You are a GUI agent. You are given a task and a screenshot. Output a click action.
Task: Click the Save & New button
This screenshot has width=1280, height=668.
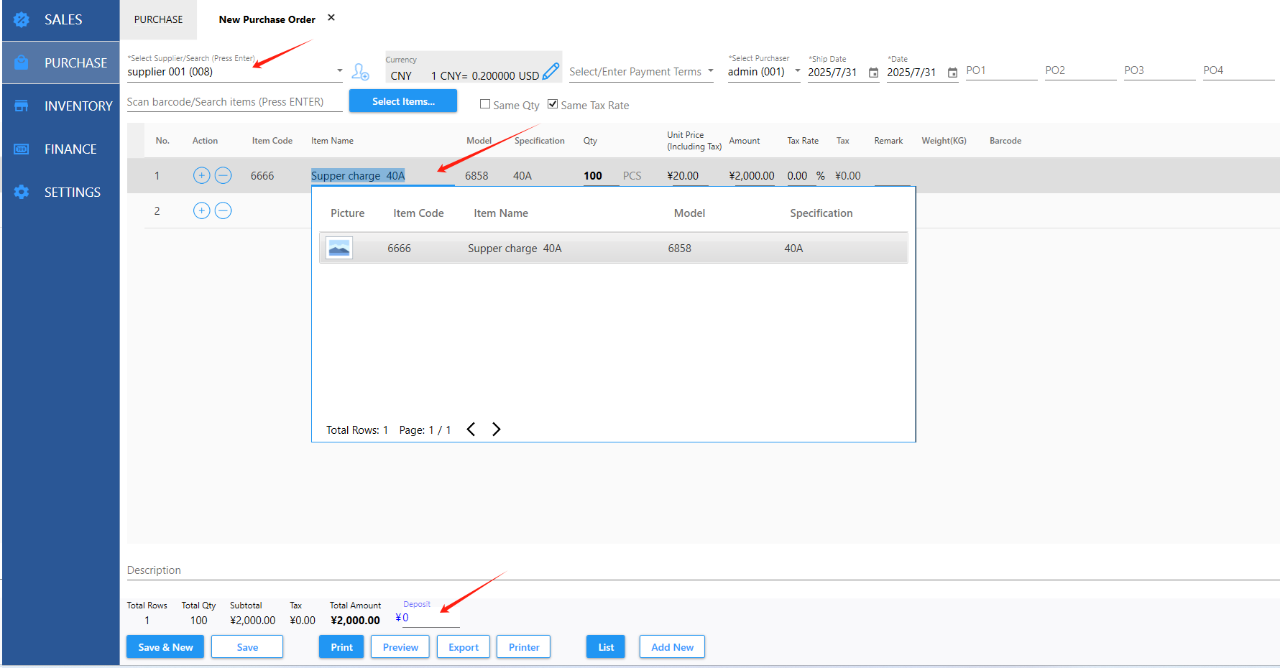165,647
